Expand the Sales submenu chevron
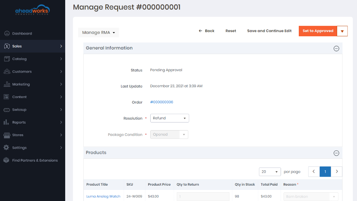The width and height of the screenshot is (357, 201). (61, 46)
